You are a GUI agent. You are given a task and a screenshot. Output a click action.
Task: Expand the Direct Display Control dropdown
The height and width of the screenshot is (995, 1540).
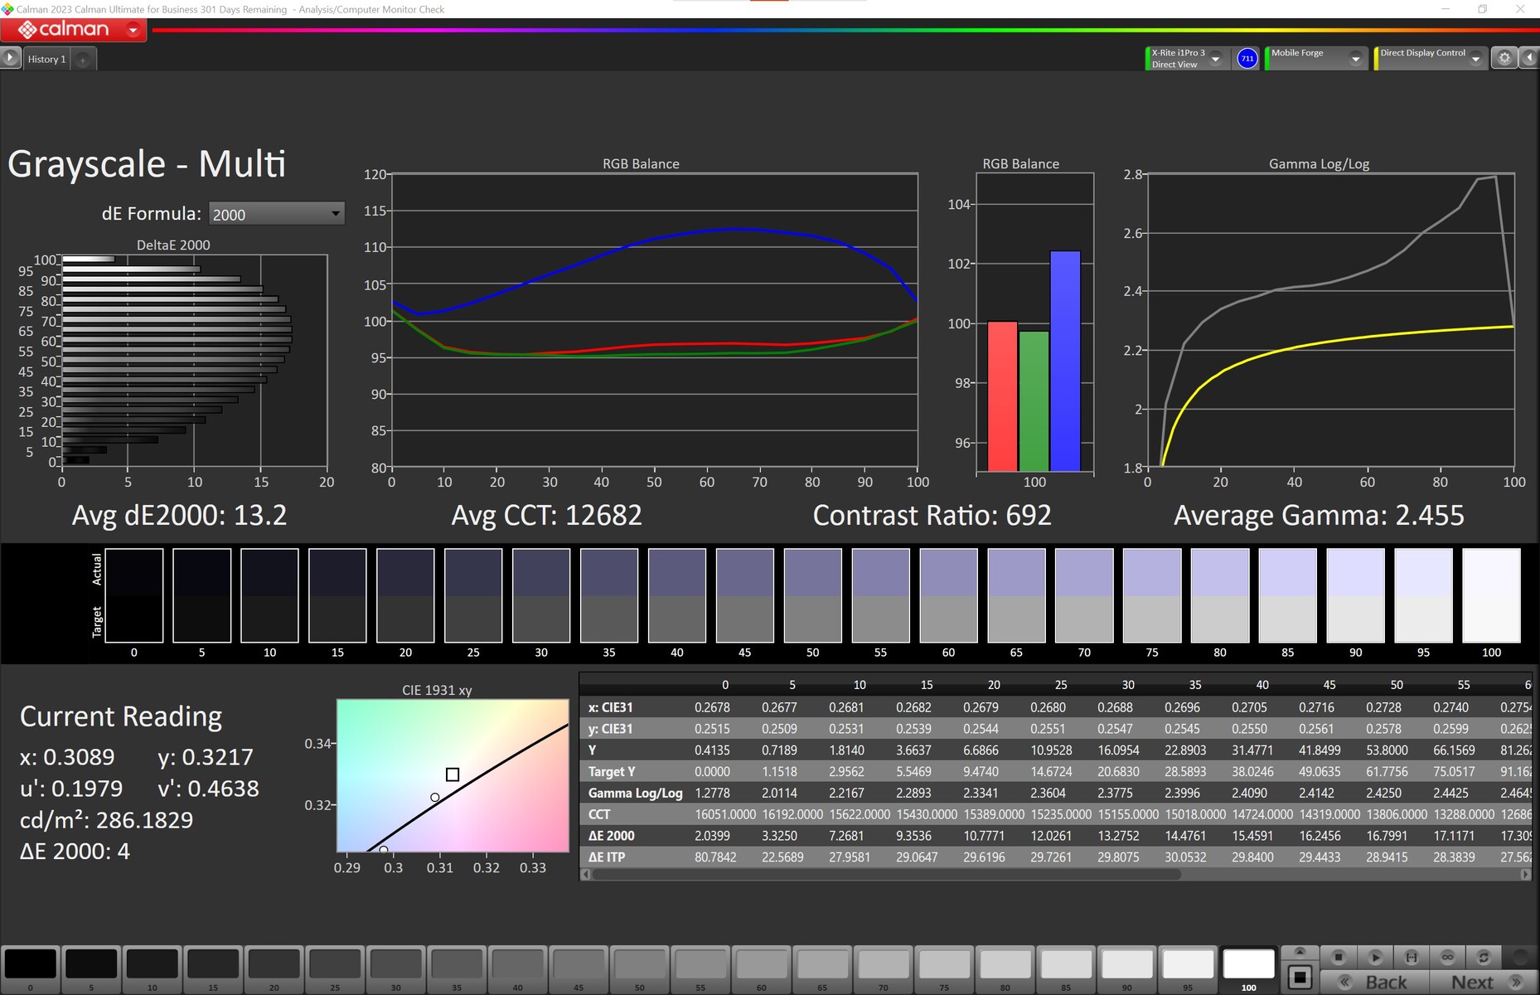1475,58
